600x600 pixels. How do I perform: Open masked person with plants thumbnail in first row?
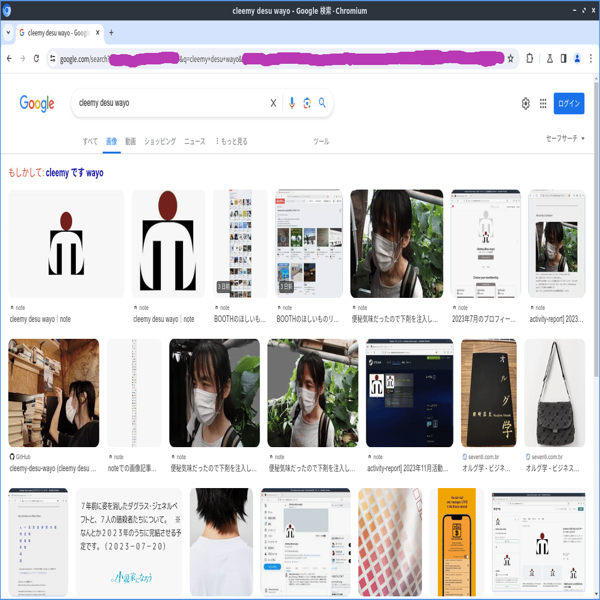pos(397,243)
